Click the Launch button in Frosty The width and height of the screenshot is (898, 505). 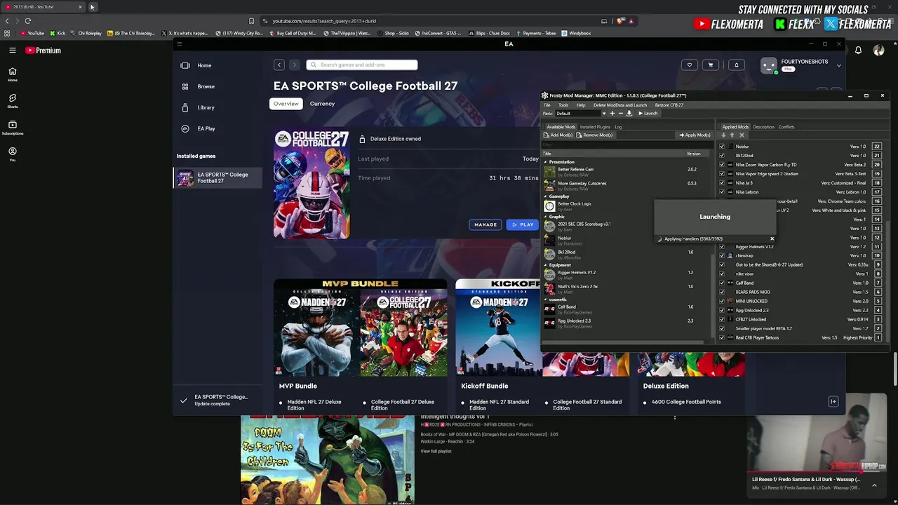648,114
